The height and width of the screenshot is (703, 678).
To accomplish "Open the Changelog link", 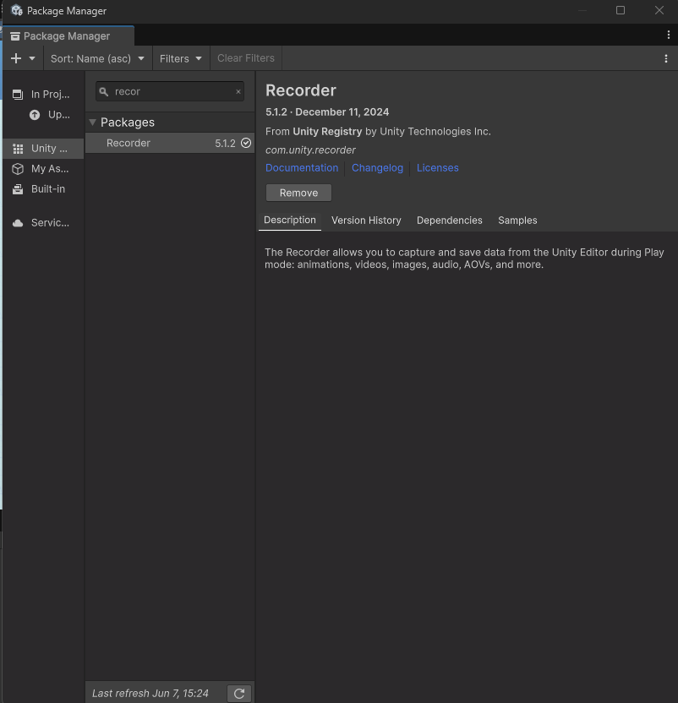I will click(377, 167).
